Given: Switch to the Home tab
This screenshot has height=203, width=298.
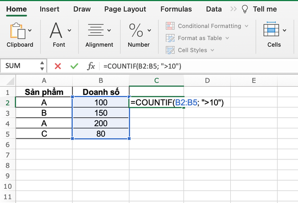Looking at the screenshot, I should pos(16,9).
